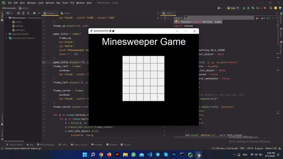
Task: Hide the Project panel with minus icon
Action: 39,13
